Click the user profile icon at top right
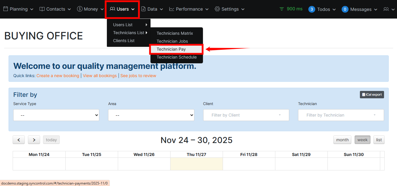Viewport: 397px width, 186px height. pyautogui.click(x=386, y=9)
